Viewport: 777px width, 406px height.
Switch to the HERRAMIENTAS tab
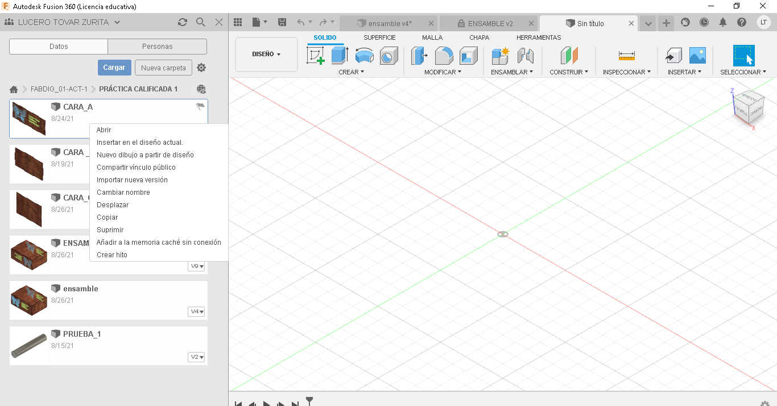click(x=539, y=37)
